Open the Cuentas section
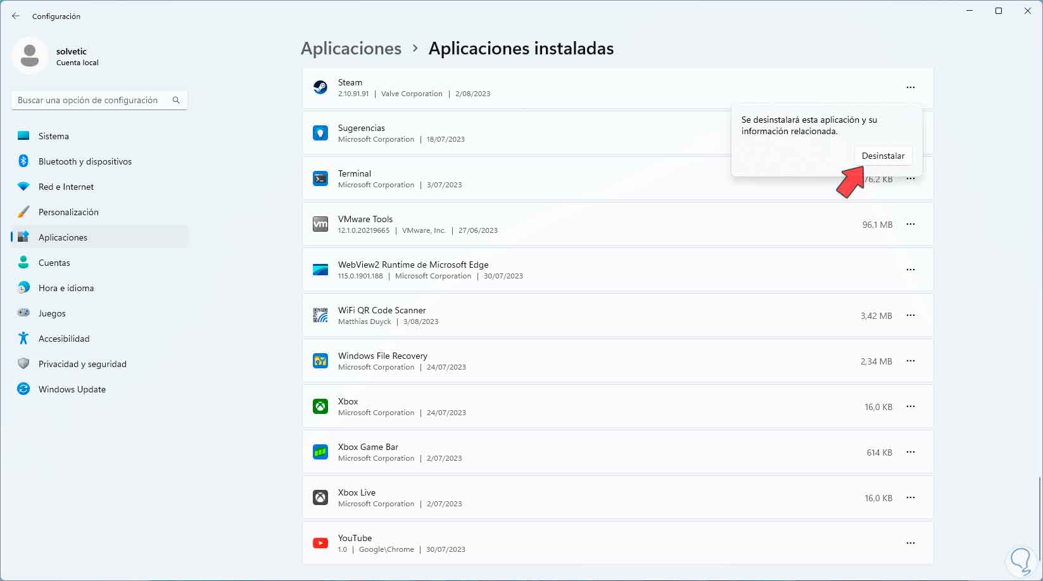Screen dimensions: 1043x581 click(x=100, y=263)
